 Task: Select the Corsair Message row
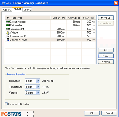51,22
